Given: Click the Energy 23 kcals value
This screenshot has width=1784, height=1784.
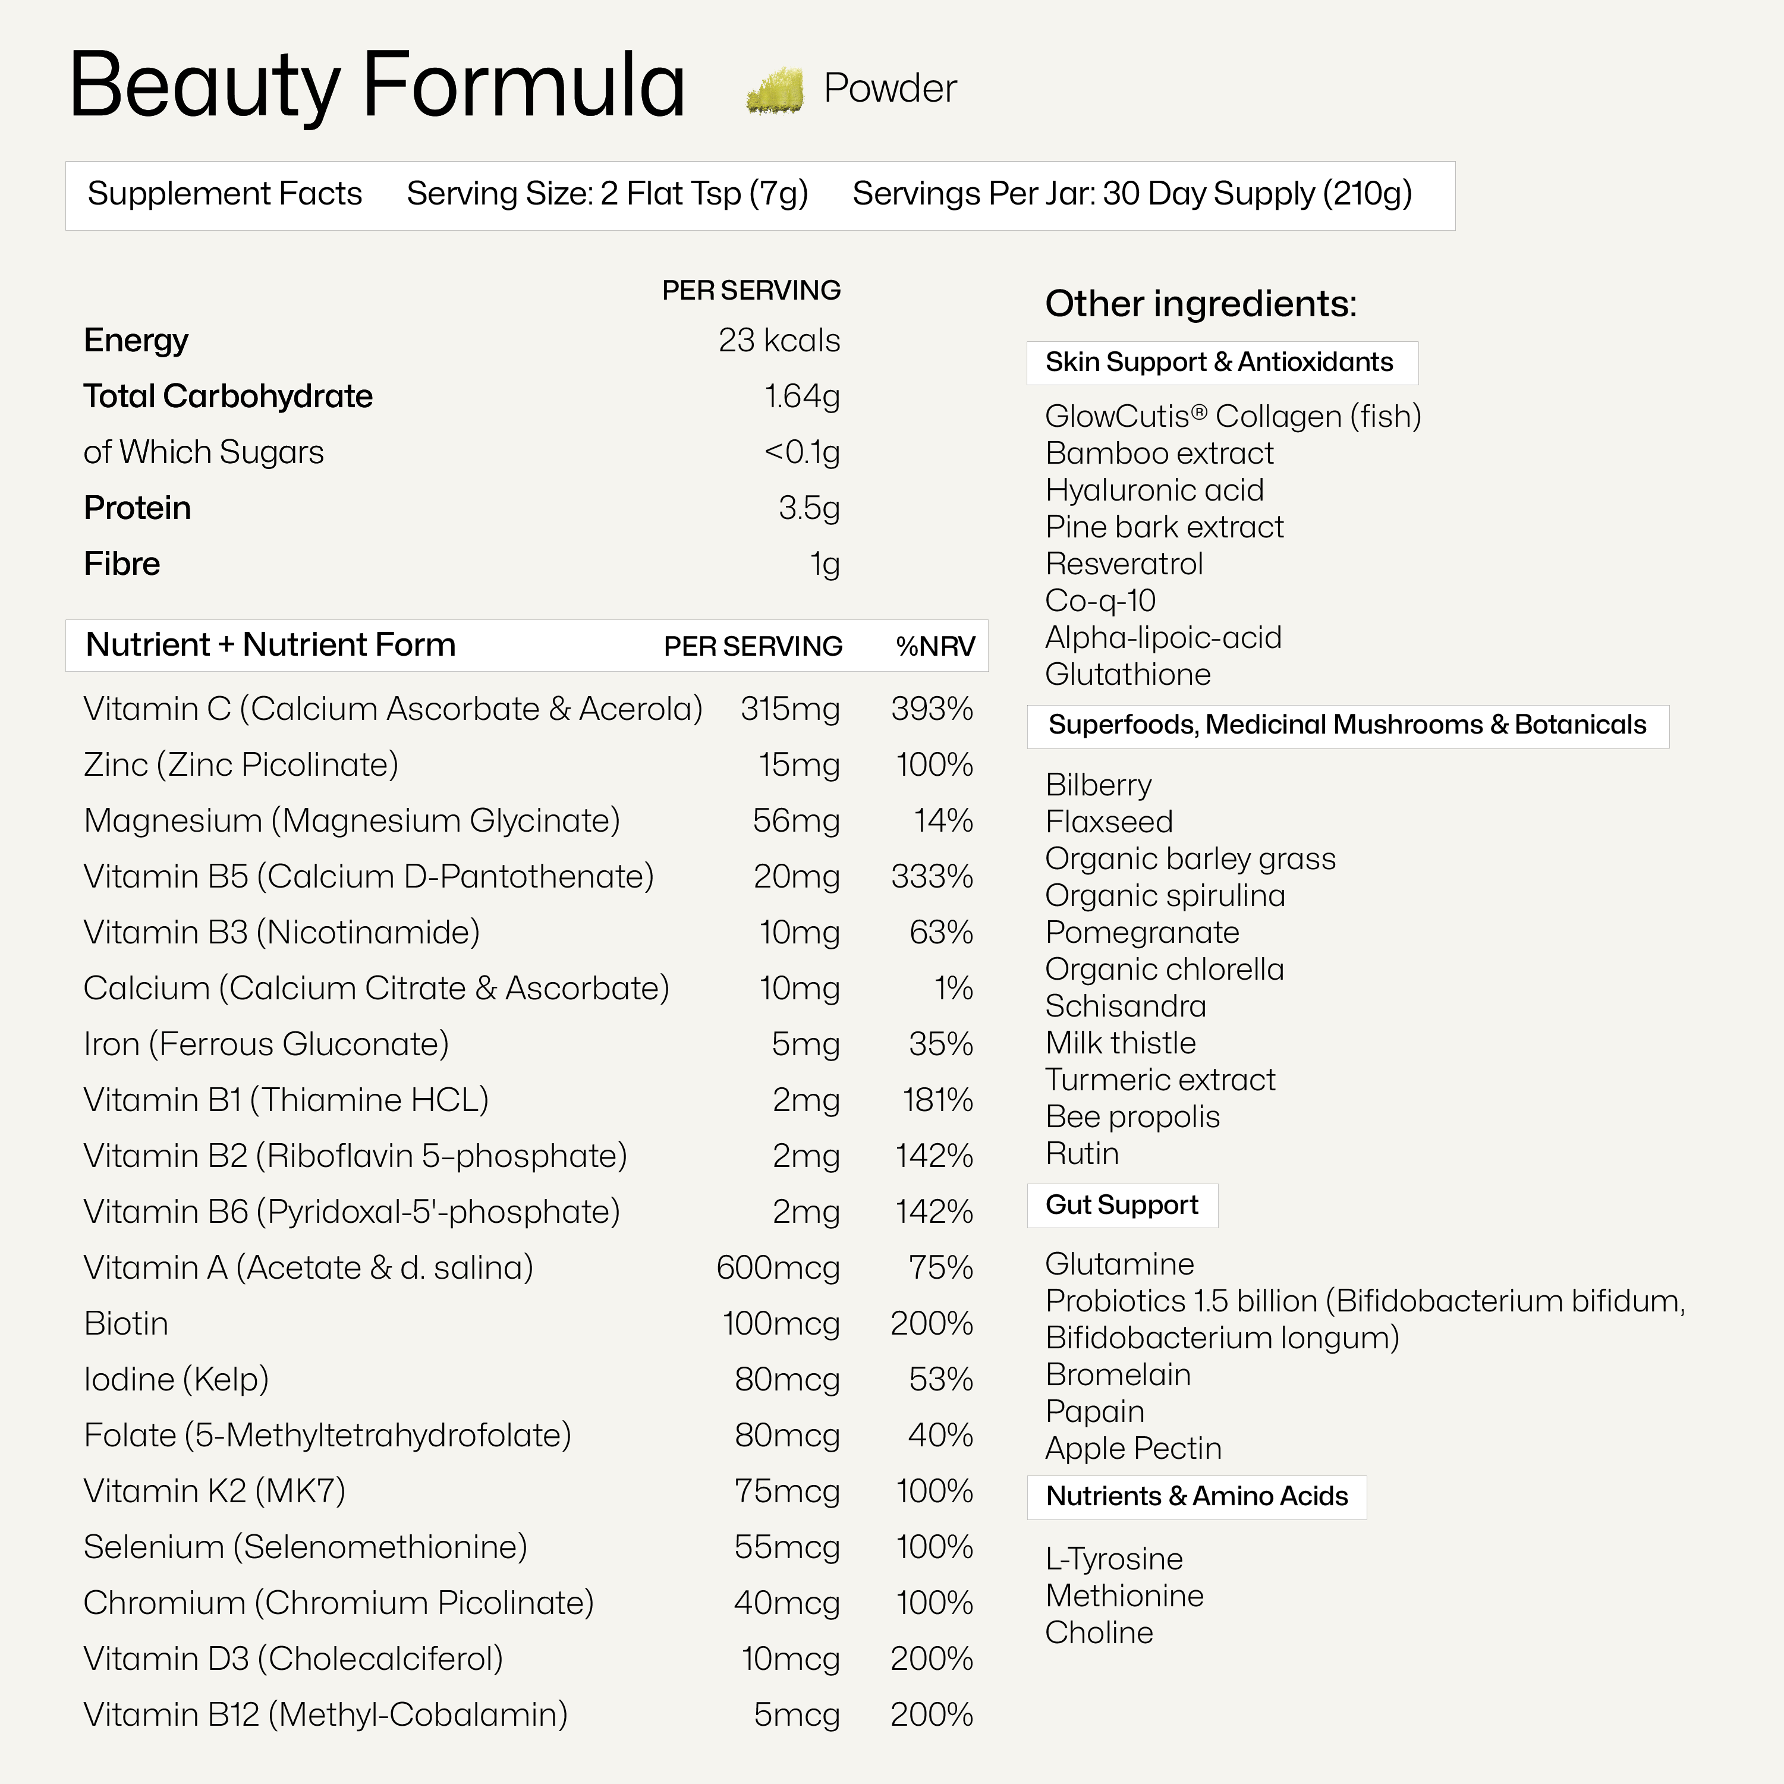Looking at the screenshot, I should click(x=778, y=341).
